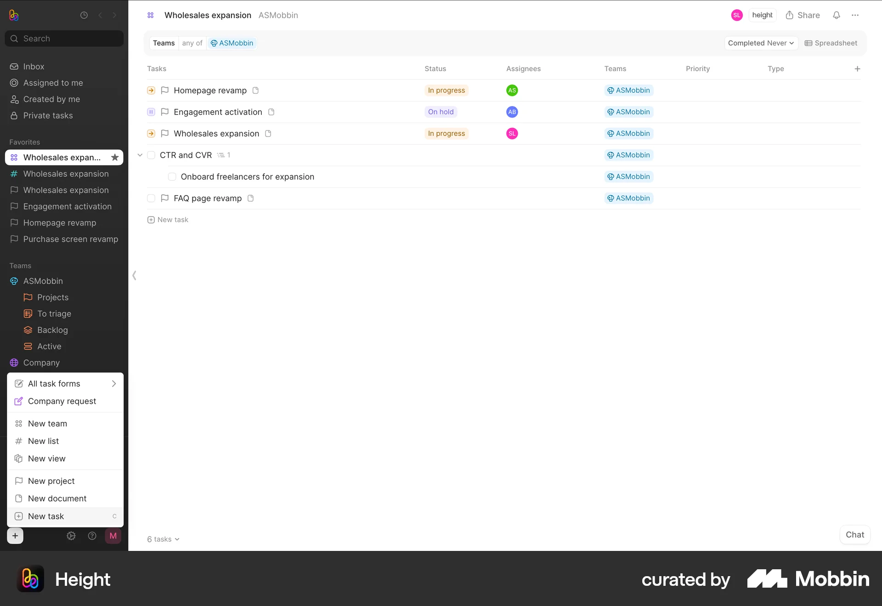Click the recent history clock icon
The height and width of the screenshot is (606, 882).
pyautogui.click(x=84, y=15)
